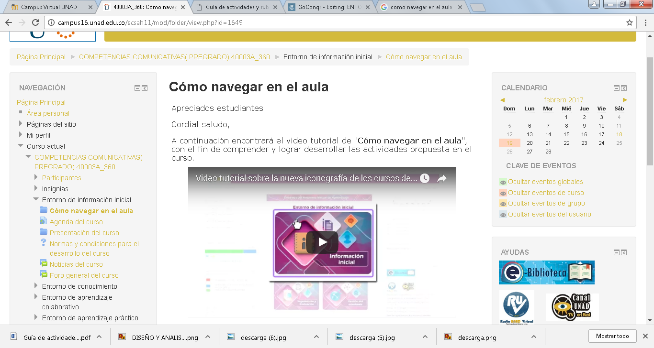Screen dimensions: 654x348
Task: Collapse the Curso actual tree node
Action: (x=21, y=146)
